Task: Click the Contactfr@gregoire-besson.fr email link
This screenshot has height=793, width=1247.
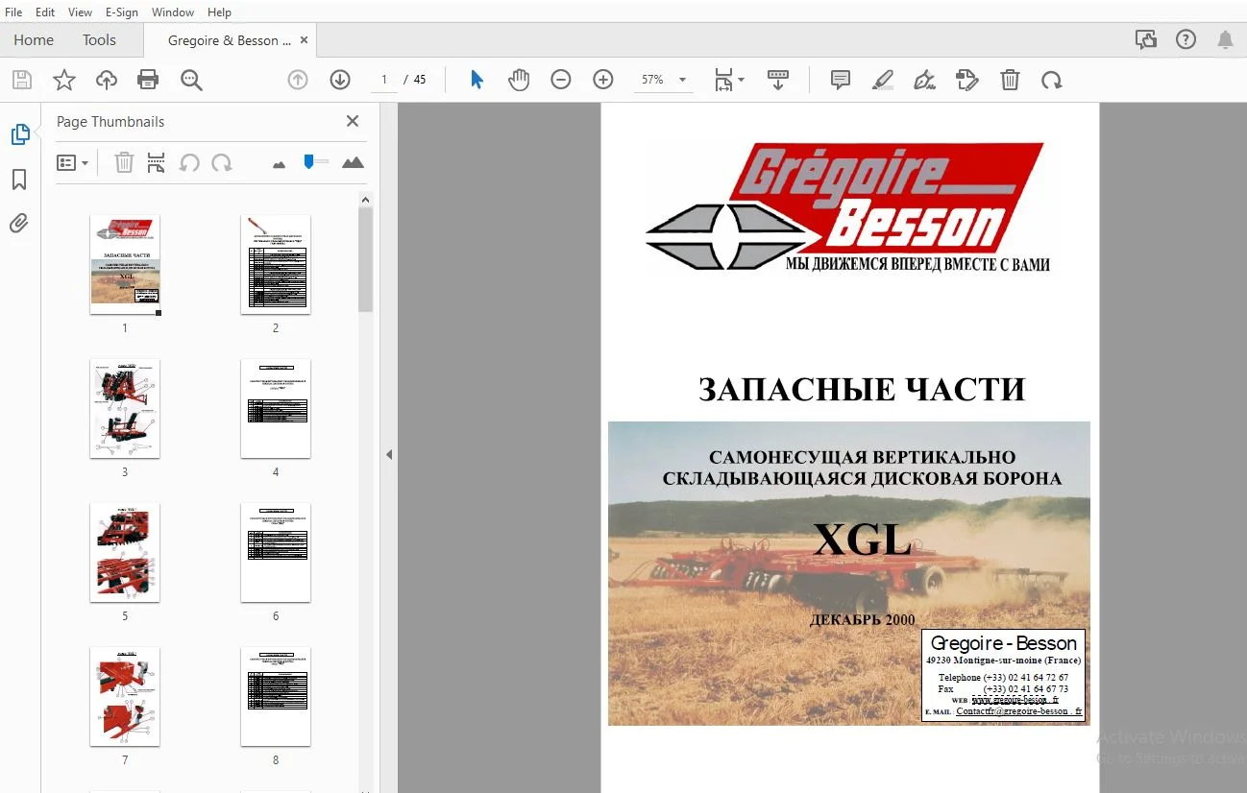Action: point(1018,711)
